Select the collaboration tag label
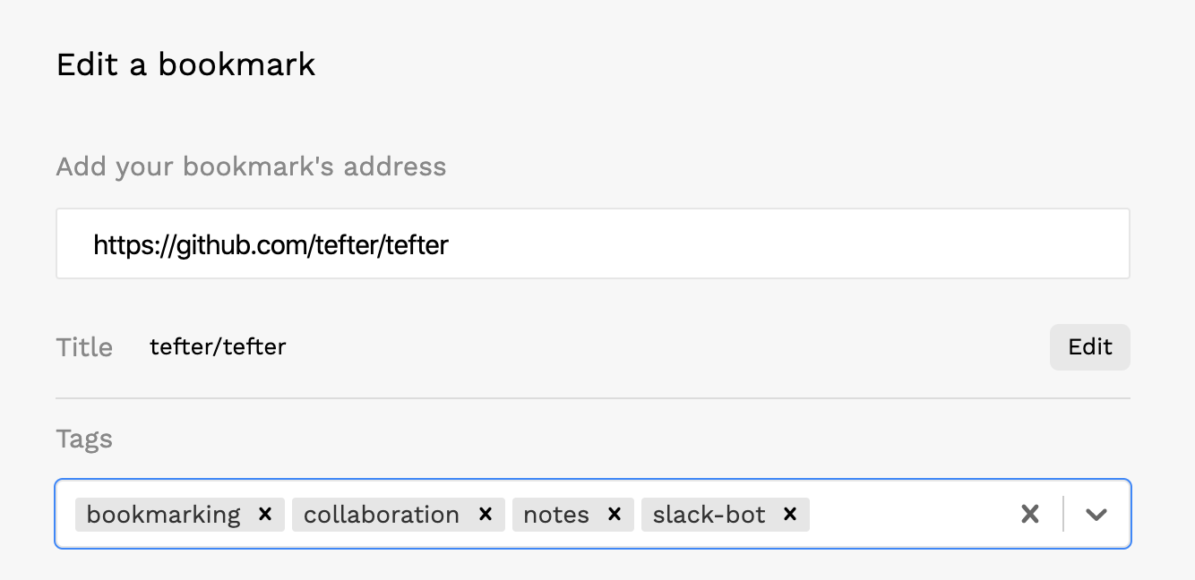The image size is (1195, 580). tap(382, 515)
